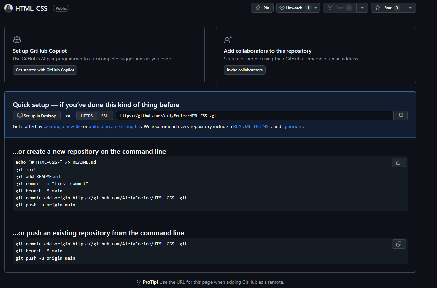The height and width of the screenshot is (288, 437).
Task: Click the Set up GitHub Copilot heading
Action: [x=40, y=51]
